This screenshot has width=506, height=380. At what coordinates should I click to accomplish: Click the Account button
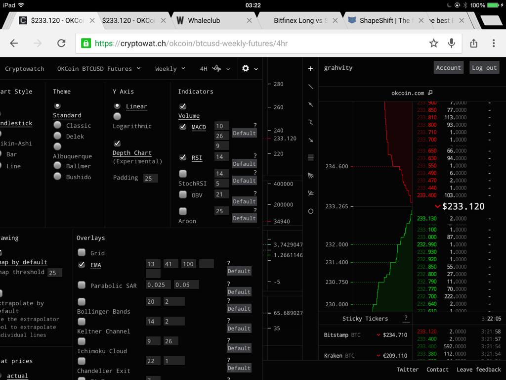(448, 67)
